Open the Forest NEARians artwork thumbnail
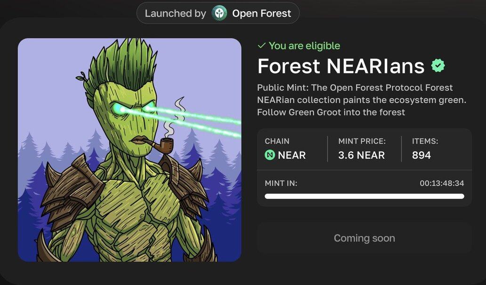 tap(130, 150)
